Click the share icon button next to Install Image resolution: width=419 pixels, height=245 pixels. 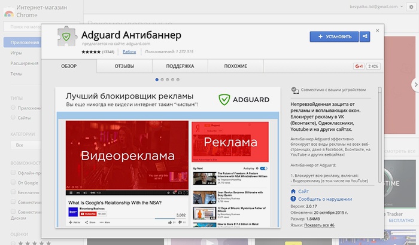(x=365, y=36)
